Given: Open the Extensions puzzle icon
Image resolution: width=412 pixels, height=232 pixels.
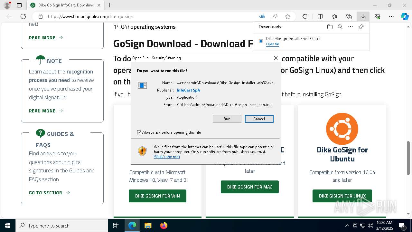Looking at the screenshot, I should tap(305, 16).
